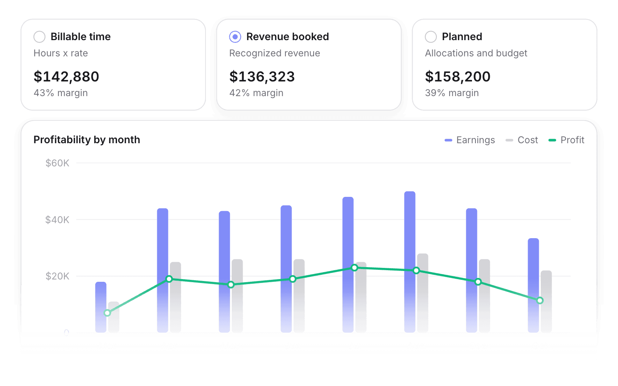Click the $20K axis label
618x386 pixels.
point(58,276)
